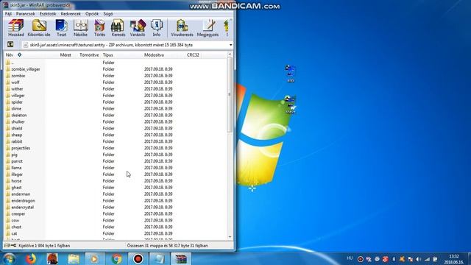This screenshot has width=471, height=265.
Task: Open the Windows Start button
Action: tap(9, 258)
